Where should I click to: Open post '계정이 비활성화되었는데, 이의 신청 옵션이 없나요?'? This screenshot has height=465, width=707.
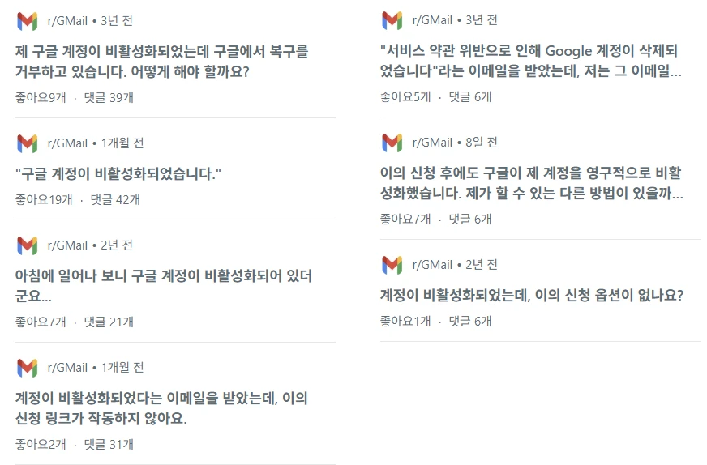tap(531, 295)
